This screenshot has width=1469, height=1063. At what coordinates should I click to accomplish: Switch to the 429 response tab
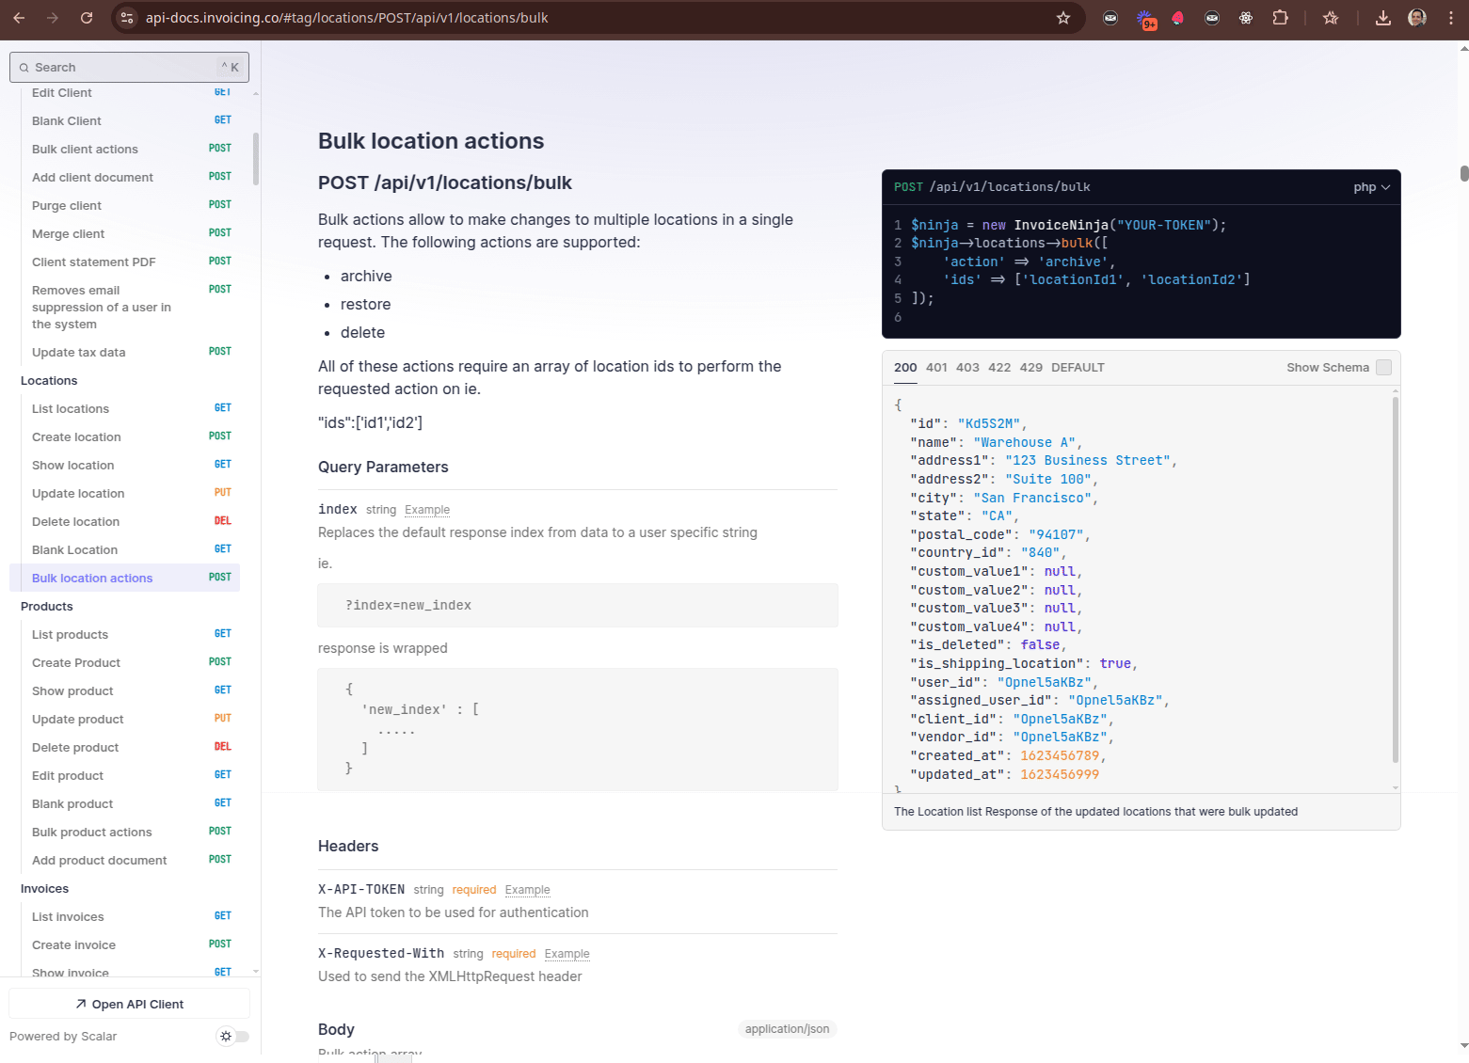1031,368
